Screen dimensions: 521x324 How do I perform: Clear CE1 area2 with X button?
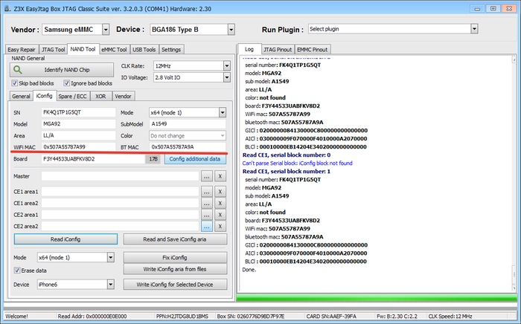tap(220, 204)
